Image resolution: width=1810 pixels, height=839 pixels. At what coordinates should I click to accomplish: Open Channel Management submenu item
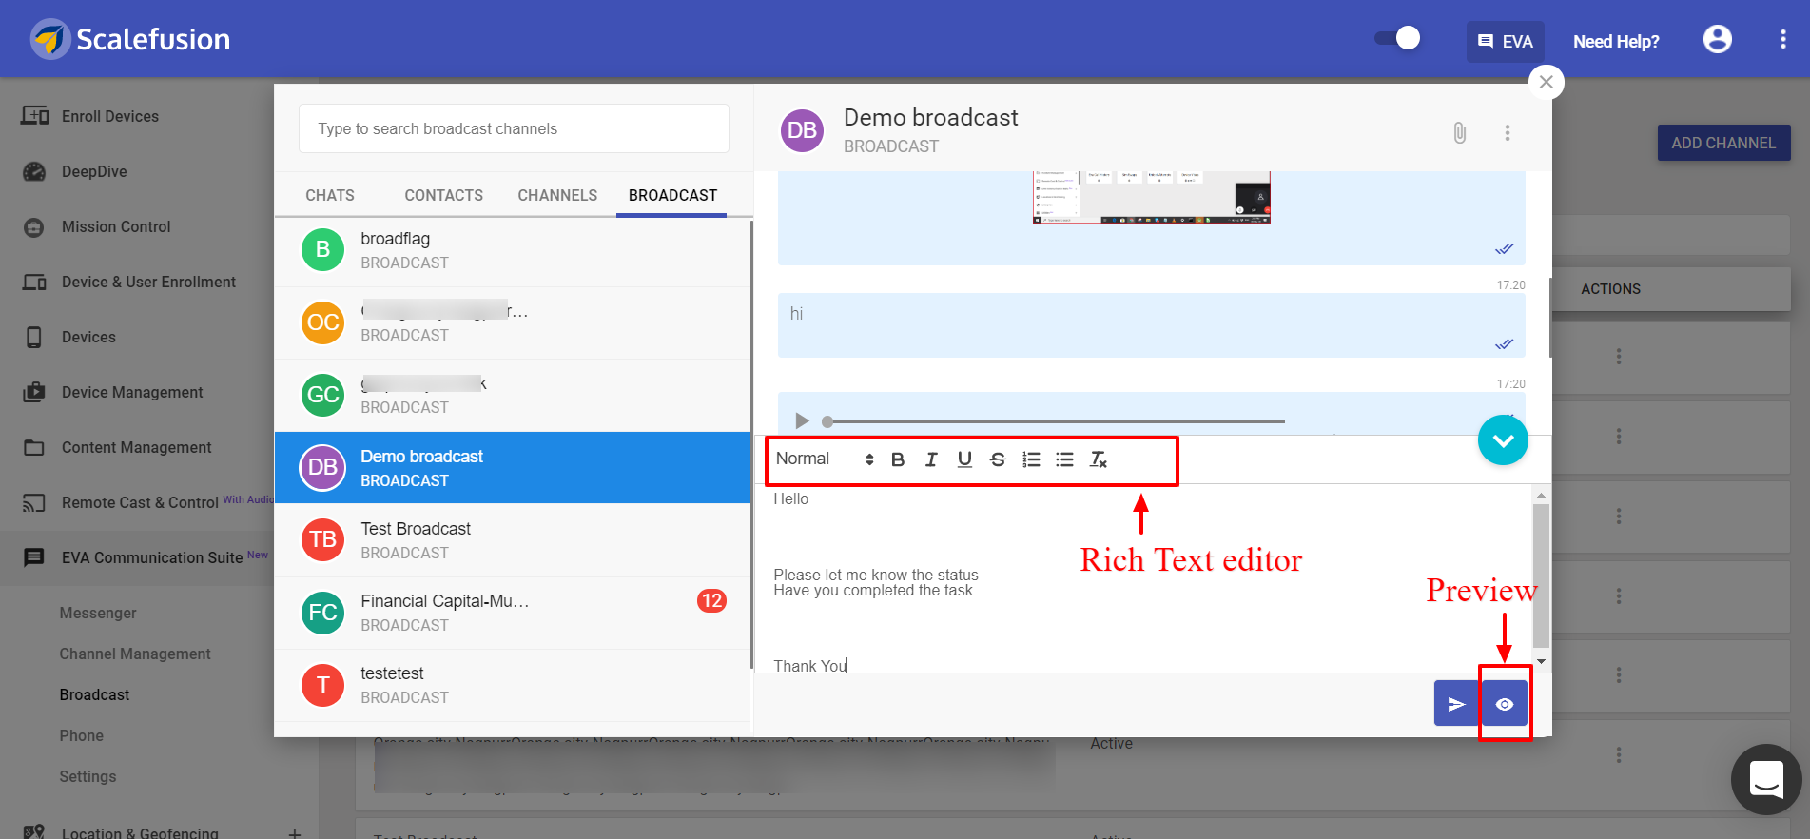pos(135,654)
